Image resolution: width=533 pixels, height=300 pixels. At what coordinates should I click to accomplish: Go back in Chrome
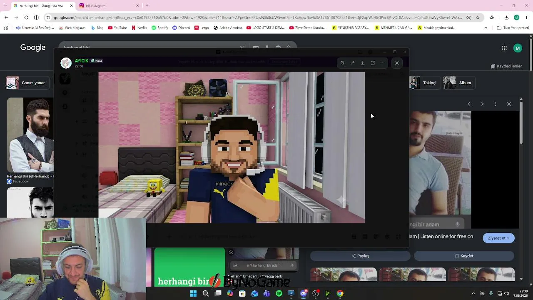(6, 17)
